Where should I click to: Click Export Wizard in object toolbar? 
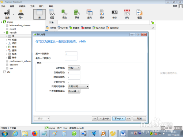point(112,28)
